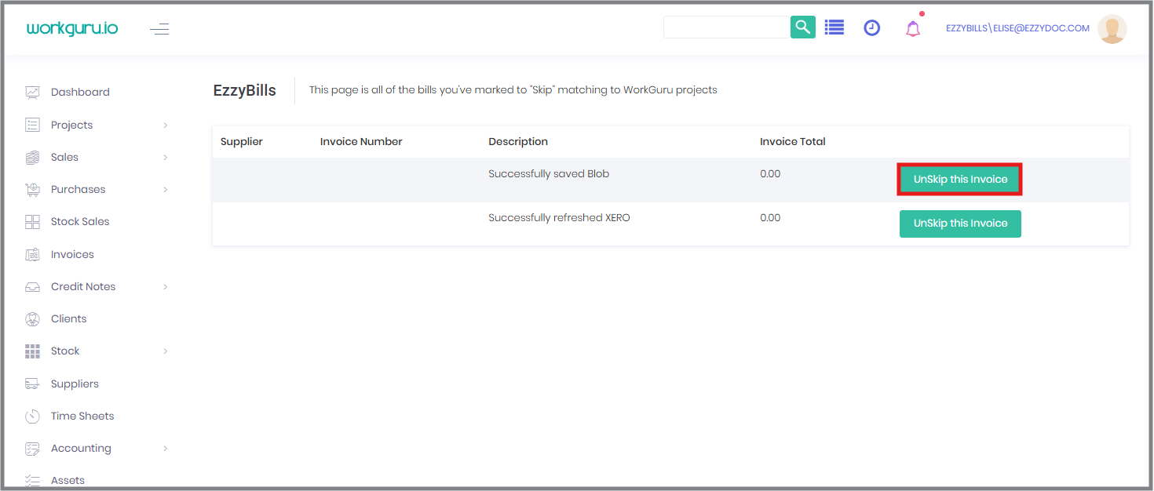Open notifications bell icon
Image resolution: width=1154 pixels, height=491 pixels.
tap(912, 29)
